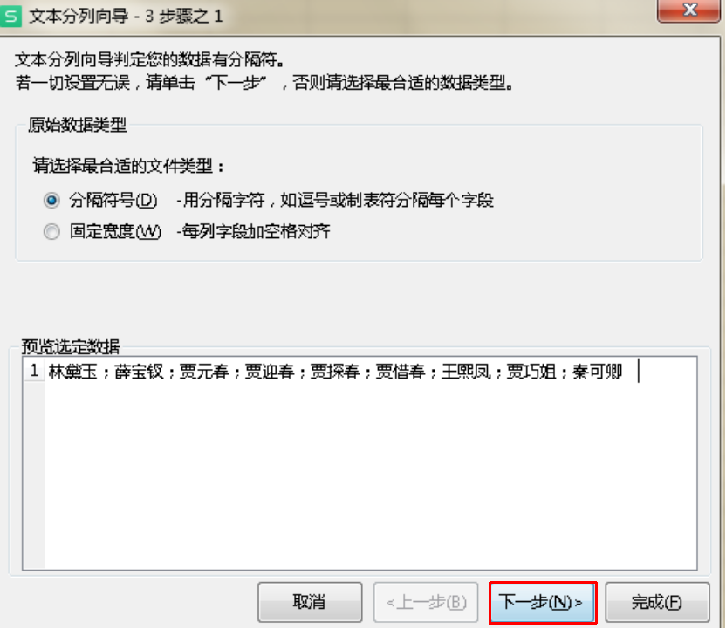Go to next step with 下一步(N)
Viewport: 726px width, 629px height.
point(542,602)
